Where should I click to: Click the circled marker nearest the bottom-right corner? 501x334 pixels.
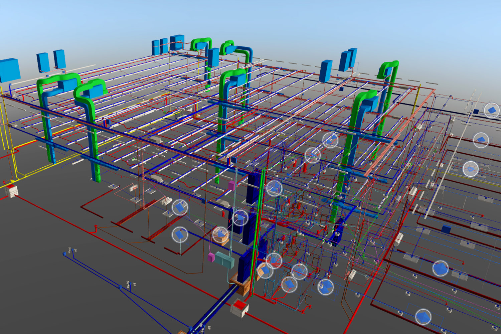click(x=423, y=317)
